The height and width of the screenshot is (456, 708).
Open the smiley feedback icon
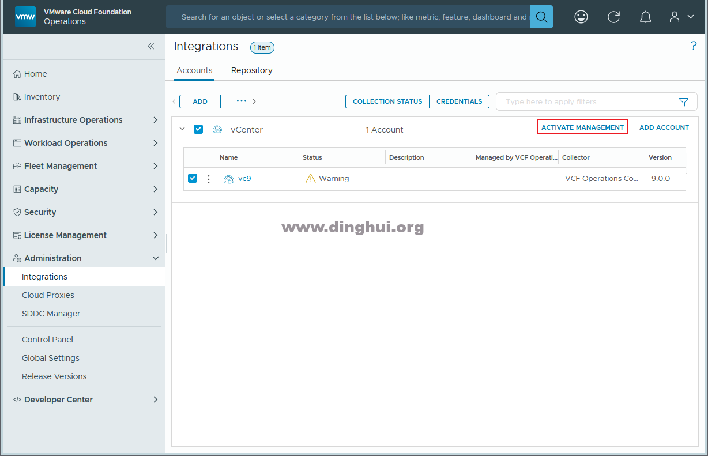tap(581, 17)
